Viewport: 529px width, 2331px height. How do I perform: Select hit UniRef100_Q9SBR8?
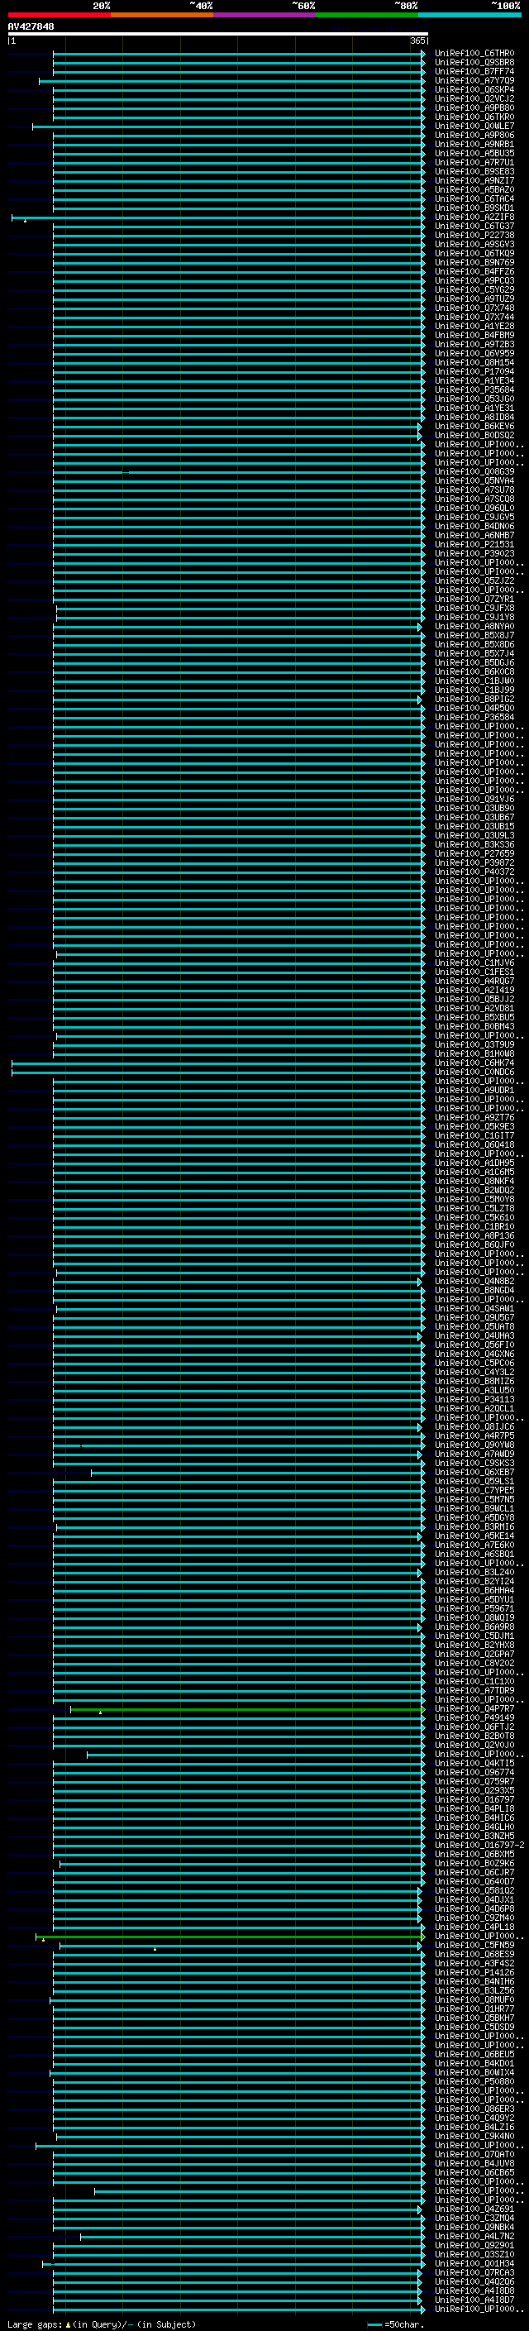pyautogui.click(x=474, y=63)
